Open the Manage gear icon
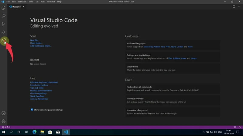243x136 pixels. coord(4,121)
